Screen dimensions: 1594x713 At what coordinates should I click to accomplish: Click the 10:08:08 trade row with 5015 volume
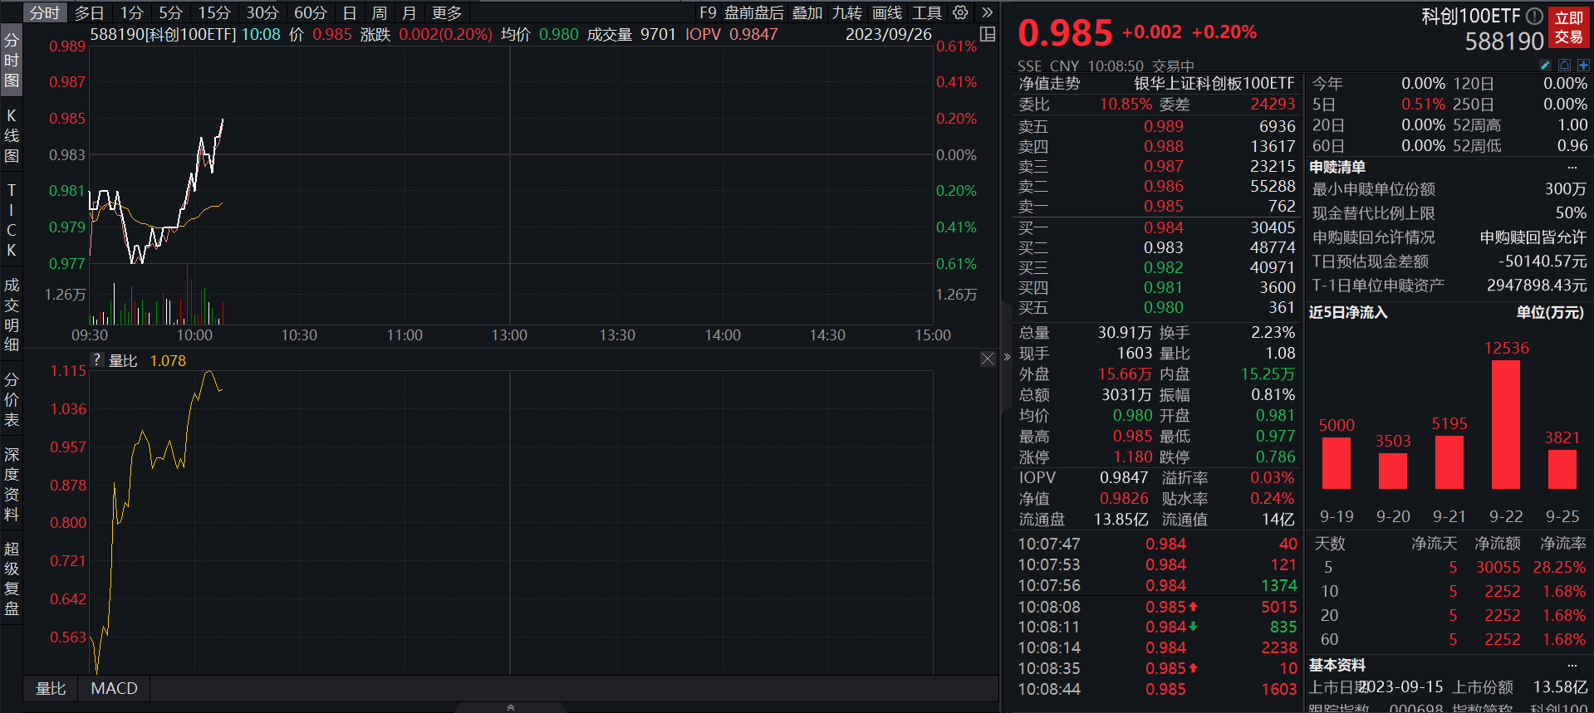(1156, 607)
